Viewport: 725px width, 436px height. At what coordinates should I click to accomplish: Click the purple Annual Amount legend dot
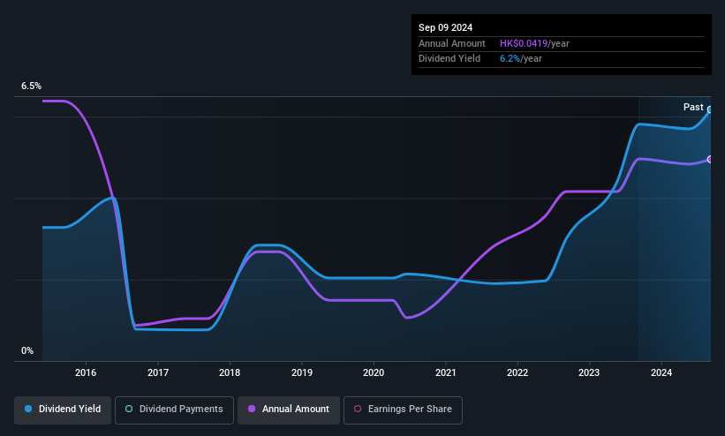pyautogui.click(x=252, y=409)
